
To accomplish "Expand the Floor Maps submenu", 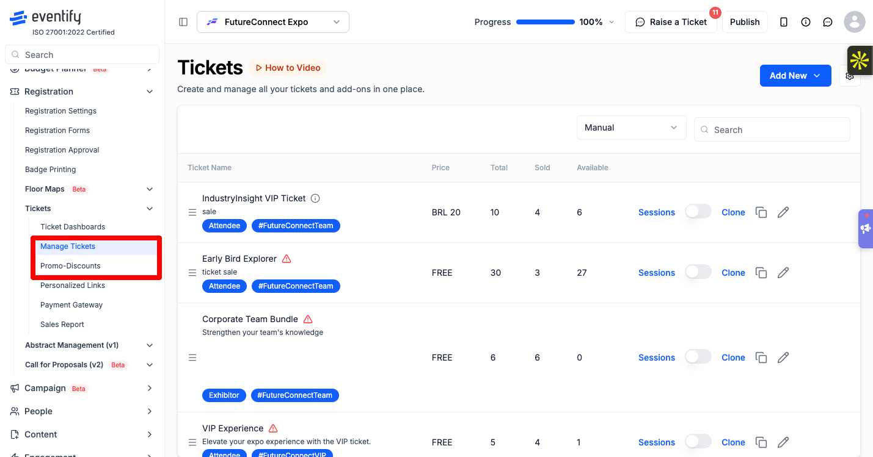I will pyautogui.click(x=150, y=189).
